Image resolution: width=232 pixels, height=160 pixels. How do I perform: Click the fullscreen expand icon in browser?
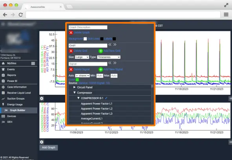point(226,5)
